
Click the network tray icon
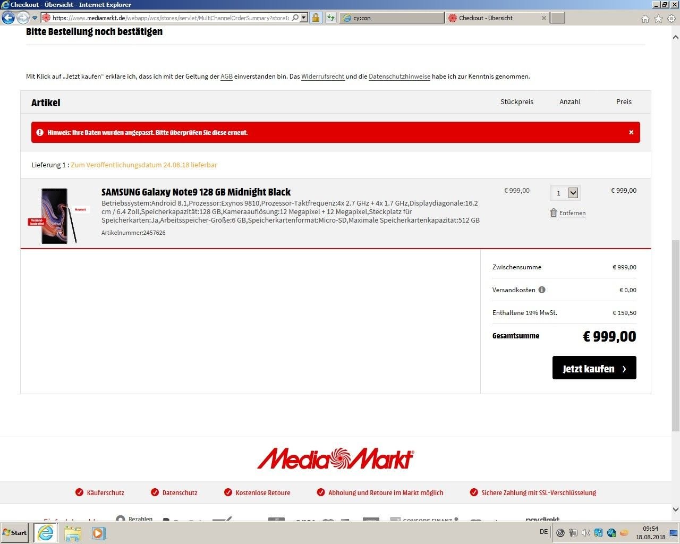[x=573, y=533]
